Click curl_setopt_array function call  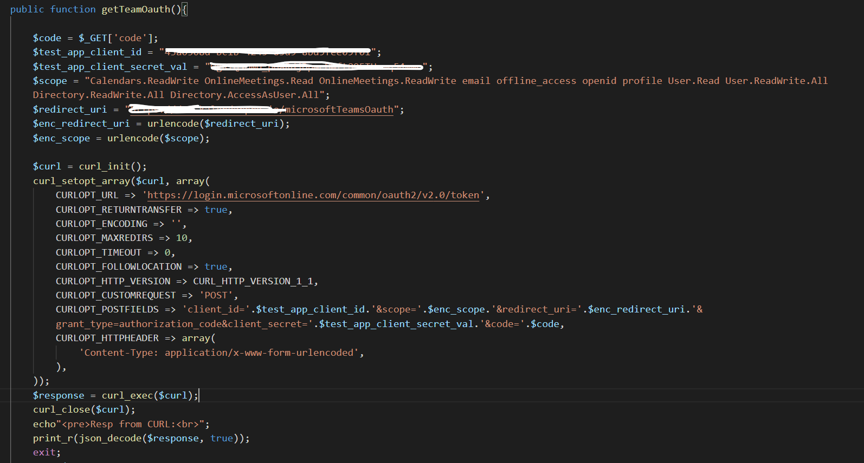click(x=81, y=181)
